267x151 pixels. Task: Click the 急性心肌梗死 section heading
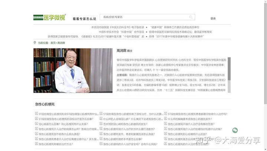coord(45,104)
